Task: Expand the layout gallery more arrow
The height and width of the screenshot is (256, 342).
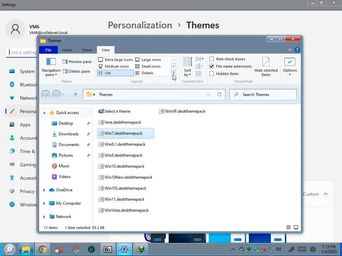Action: pos(173,73)
